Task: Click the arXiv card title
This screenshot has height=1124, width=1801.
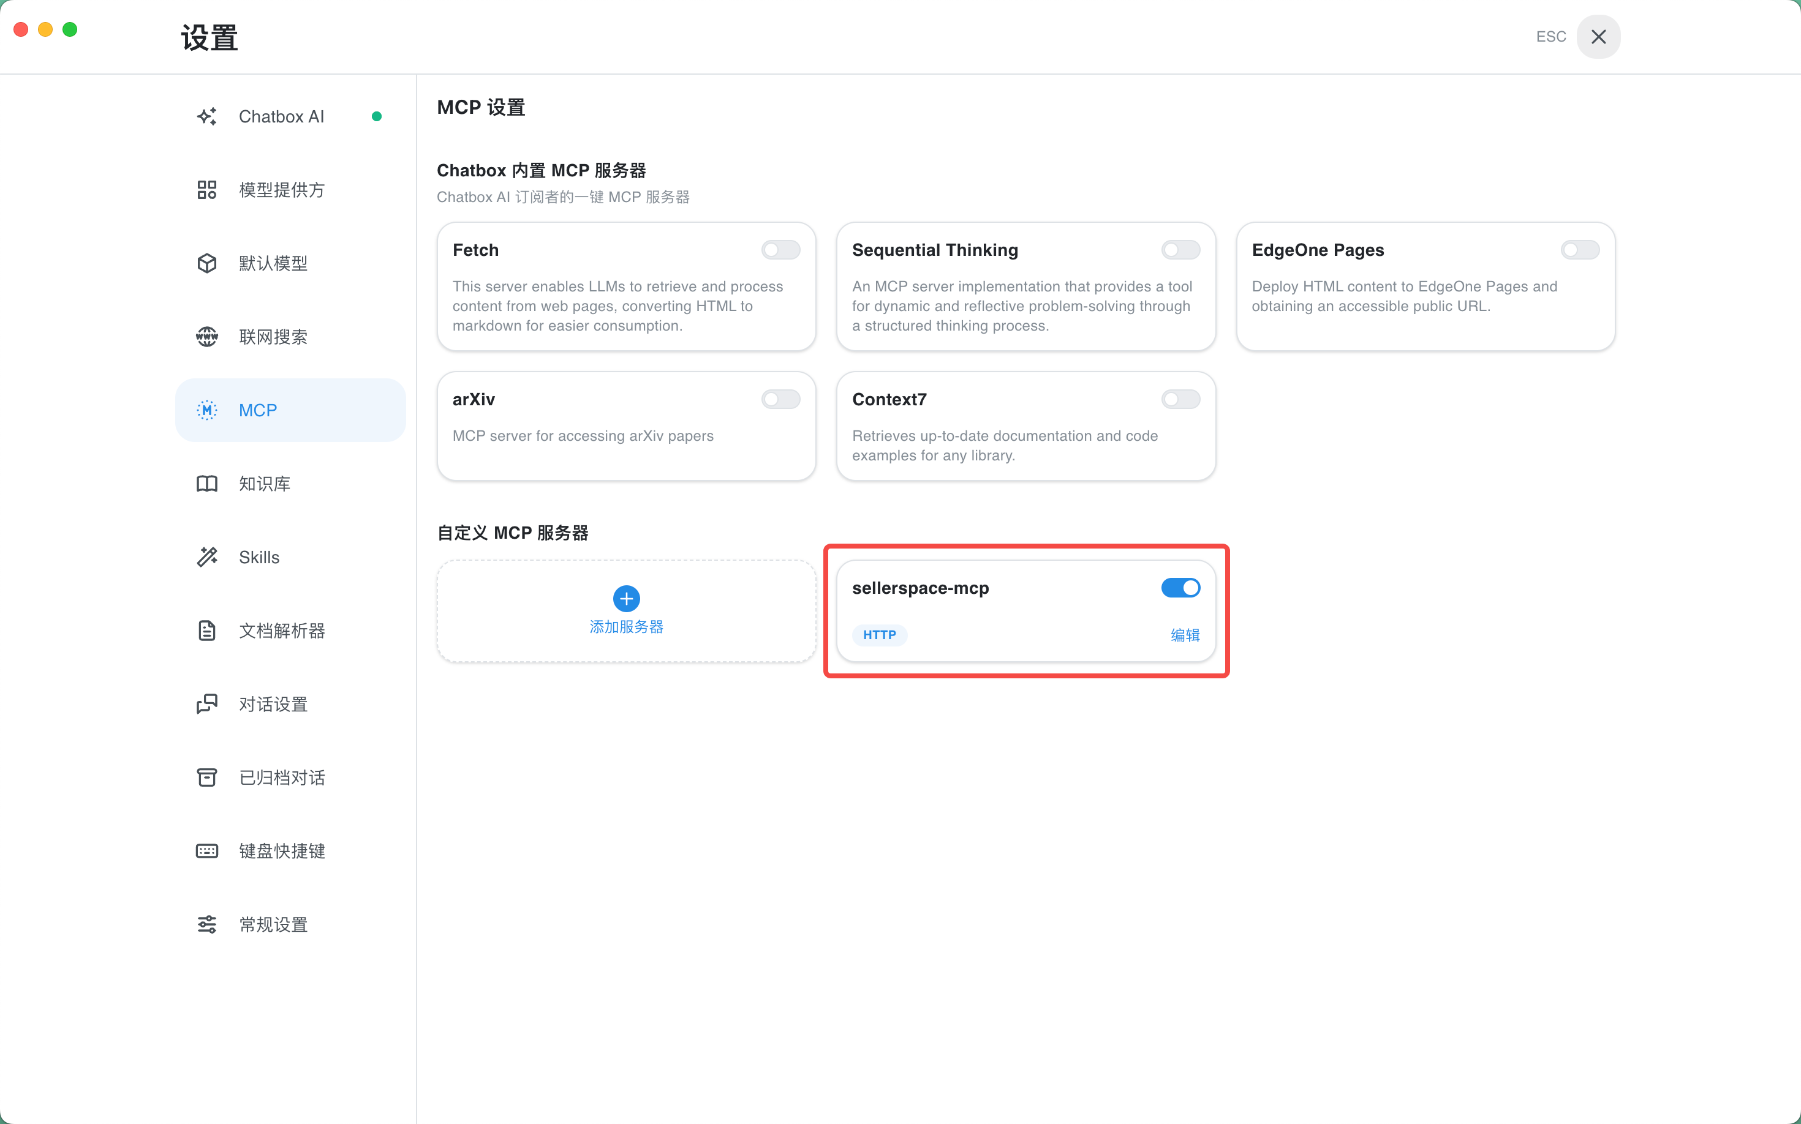Action: tap(474, 399)
